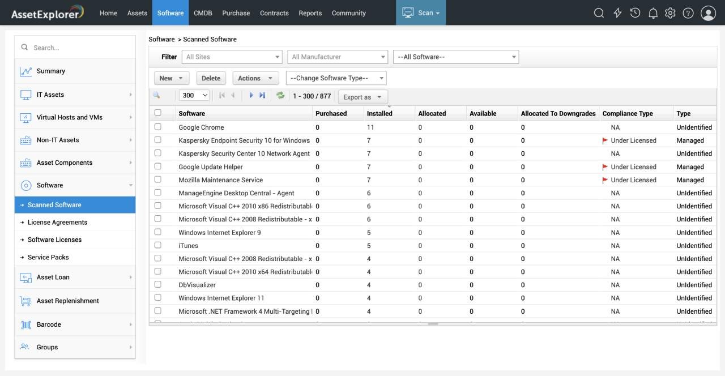The width and height of the screenshot is (725, 376).
Task: Open the New dropdown button
Action: [171, 78]
